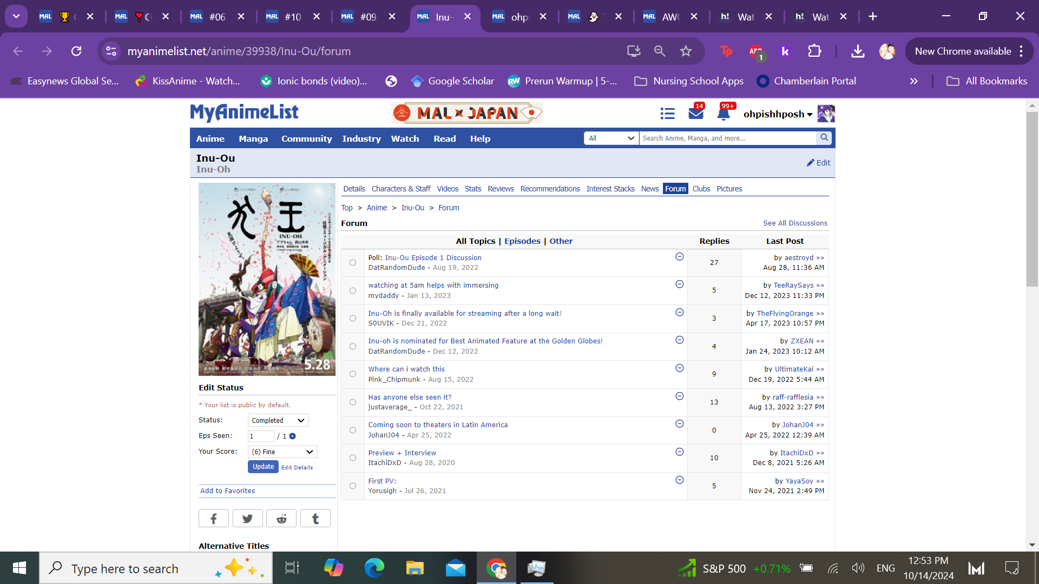Open the messages envelope icon
Viewport: 1039px width, 584px height.
point(696,114)
